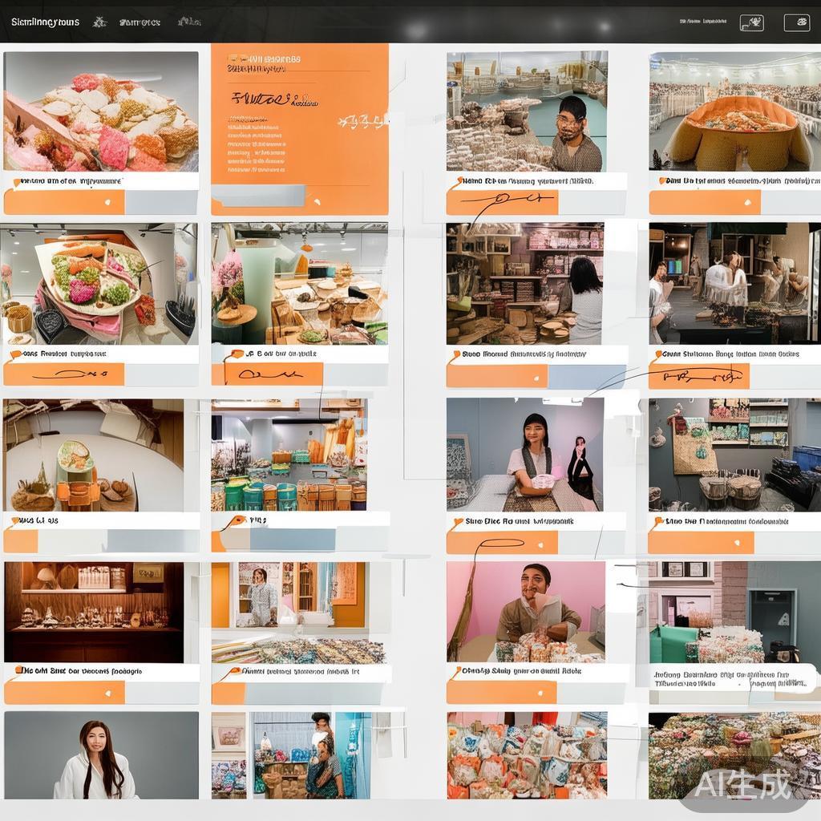Click the orange tag icon under the man-at-market photo
The image size is (821, 821).
click(458, 182)
